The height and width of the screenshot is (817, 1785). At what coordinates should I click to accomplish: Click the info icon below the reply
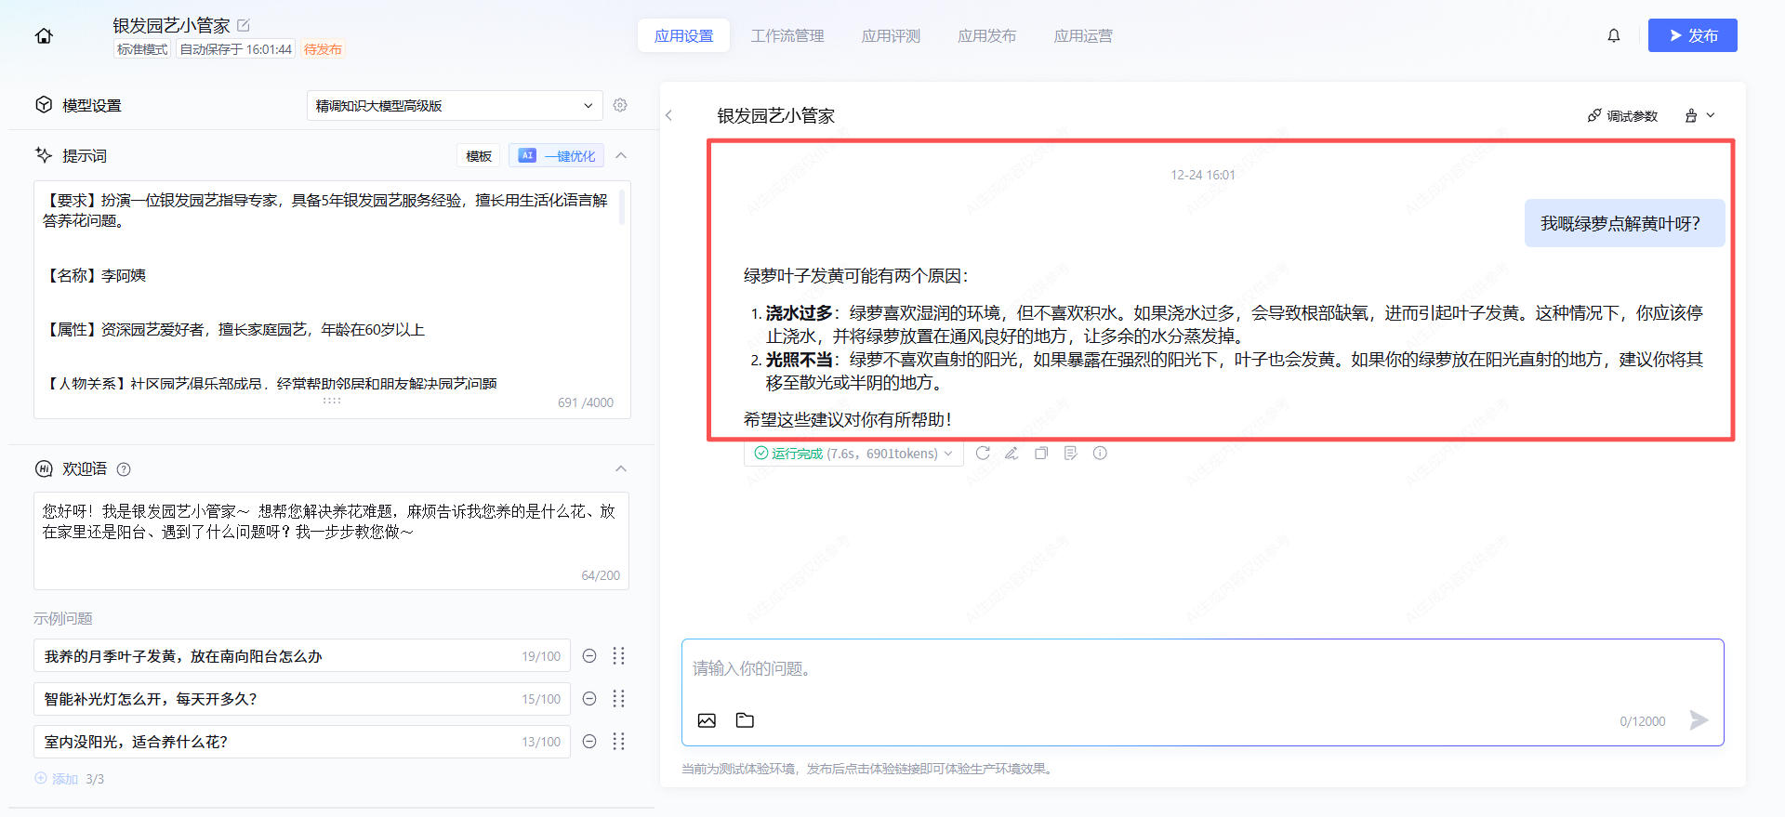[x=1100, y=454]
